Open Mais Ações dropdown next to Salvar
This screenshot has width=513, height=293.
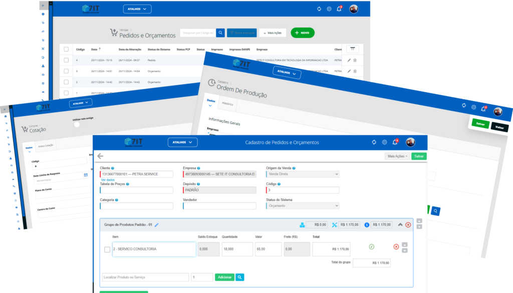pyautogui.click(x=397, y=156)
